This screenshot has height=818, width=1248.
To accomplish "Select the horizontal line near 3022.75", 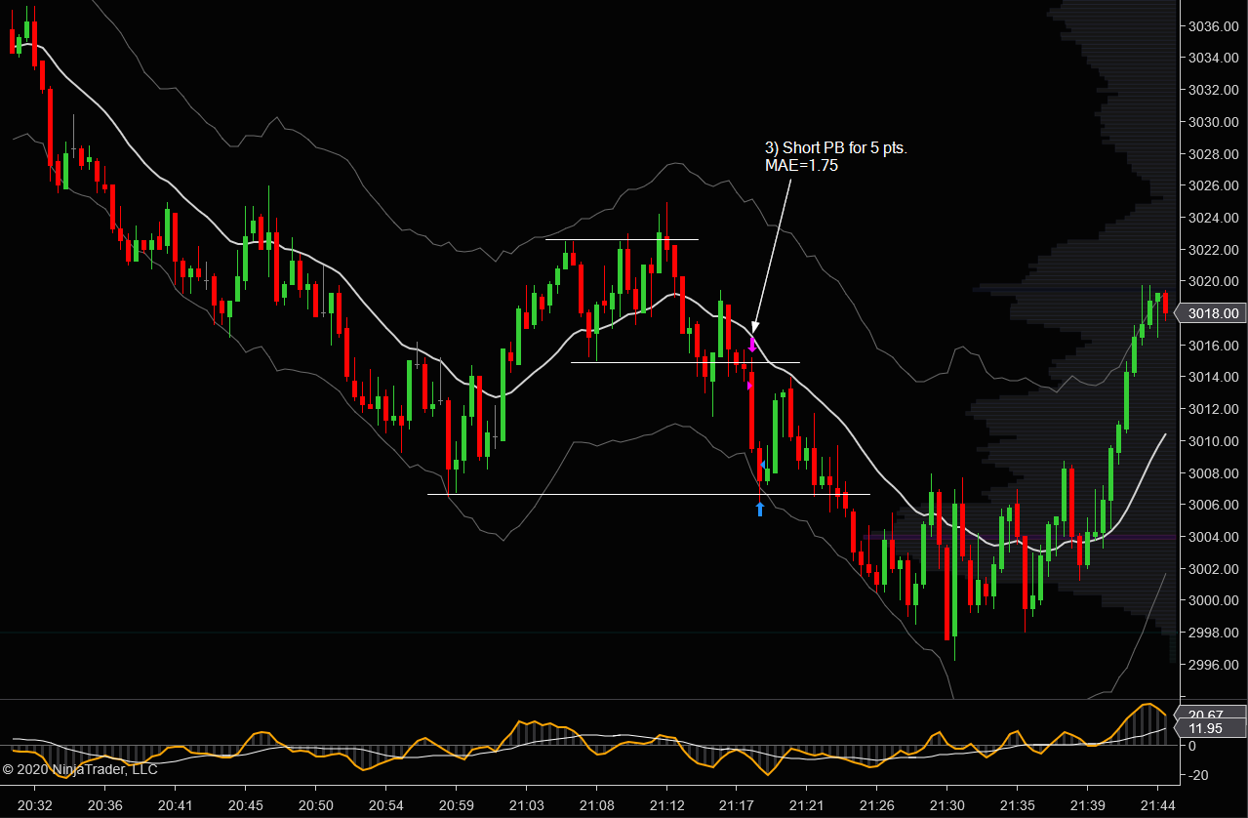I will coord(622,239).
